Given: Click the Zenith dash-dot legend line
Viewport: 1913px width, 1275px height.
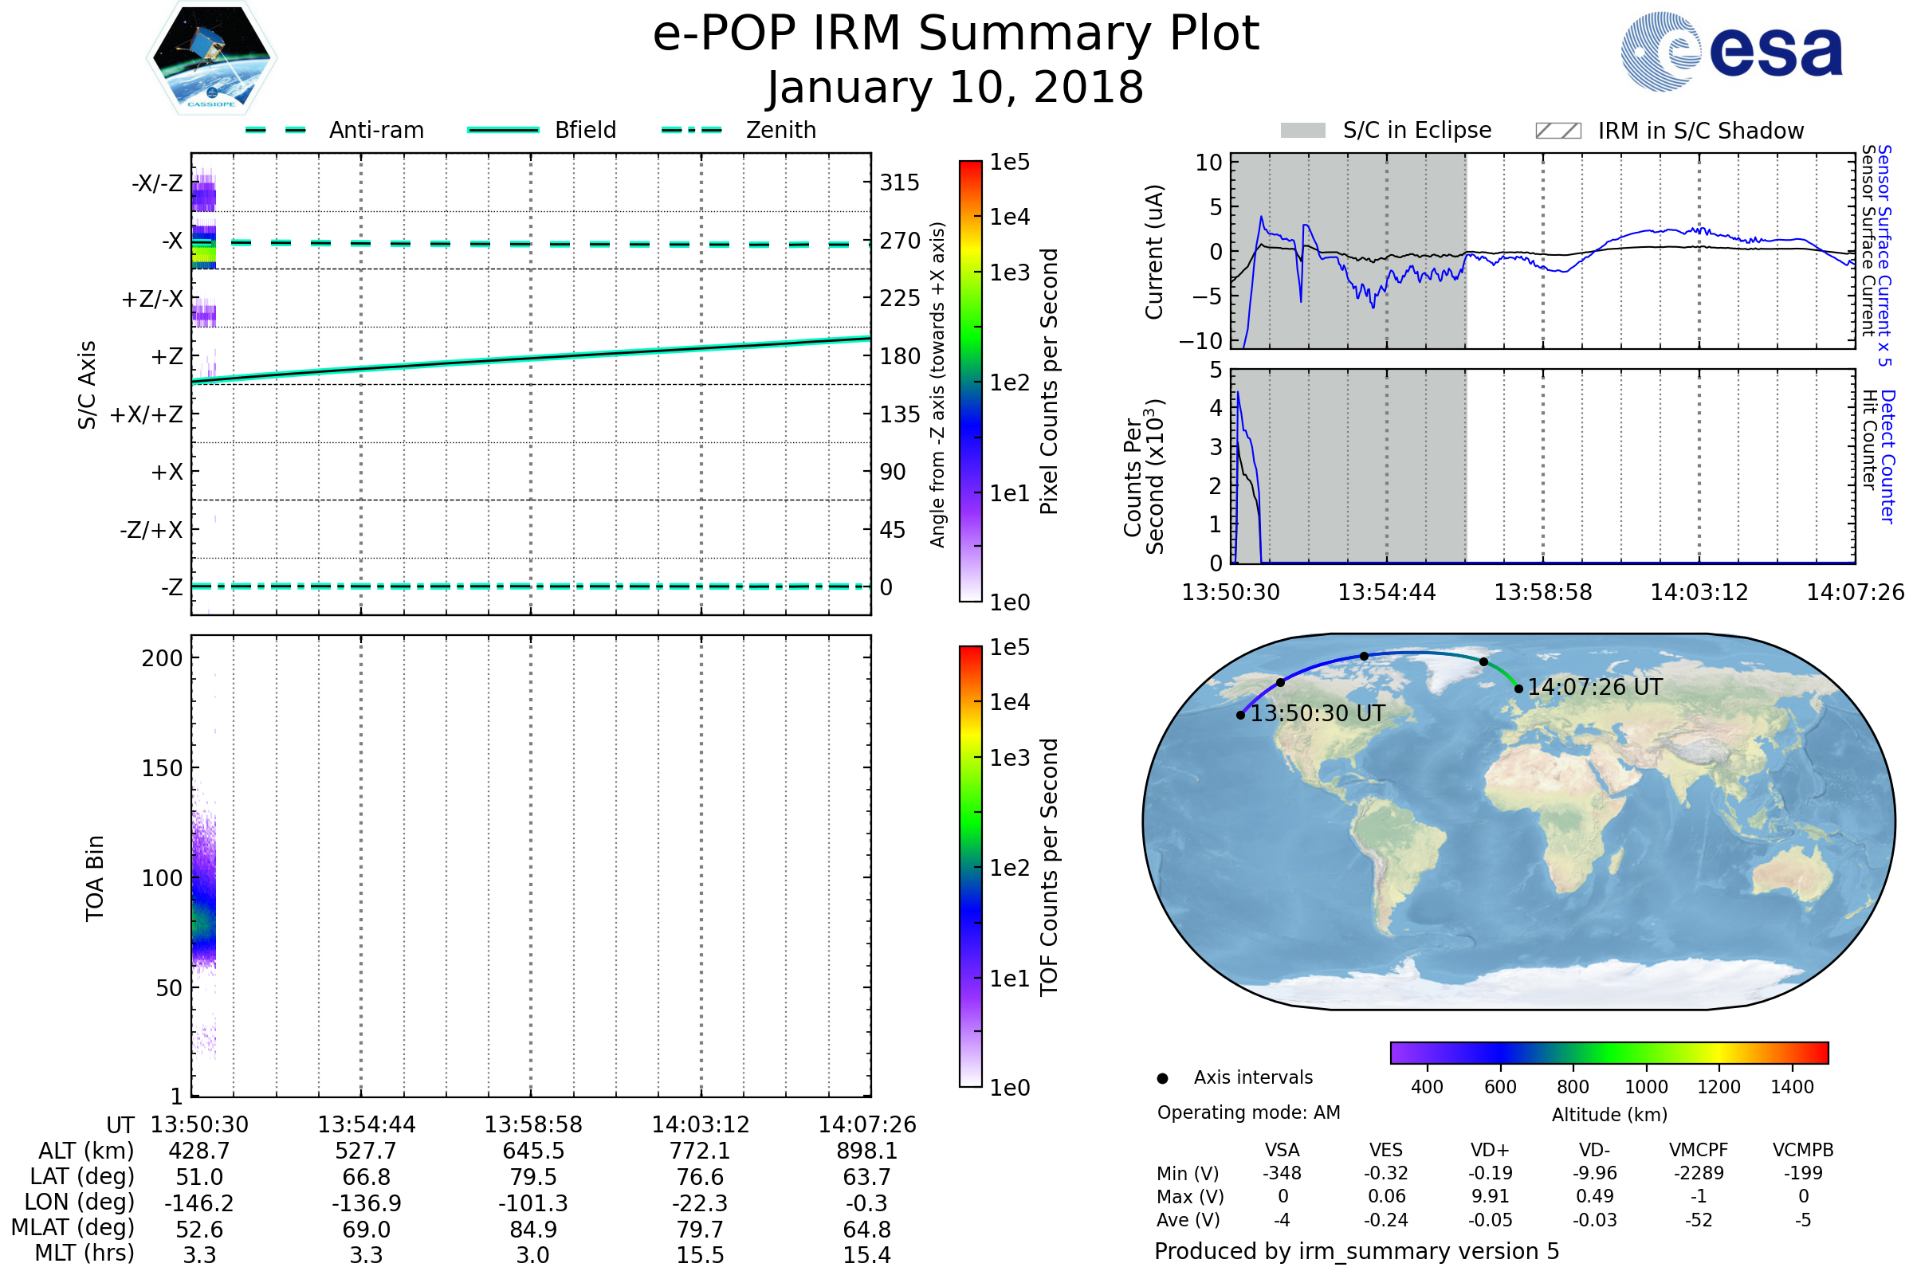Looking at the screenshot, I should click(x=691, y=130).
